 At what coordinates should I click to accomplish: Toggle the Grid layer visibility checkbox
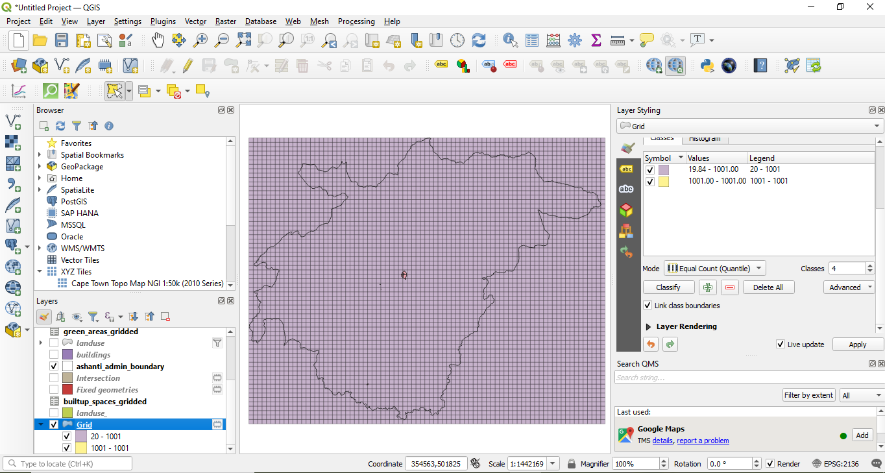pyautogui.click(x=54, y=425)
